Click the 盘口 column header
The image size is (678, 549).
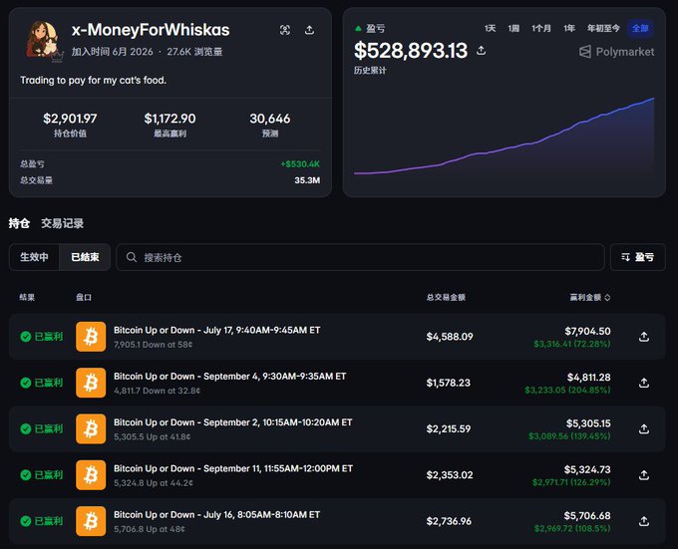click(x=84, y=297)
